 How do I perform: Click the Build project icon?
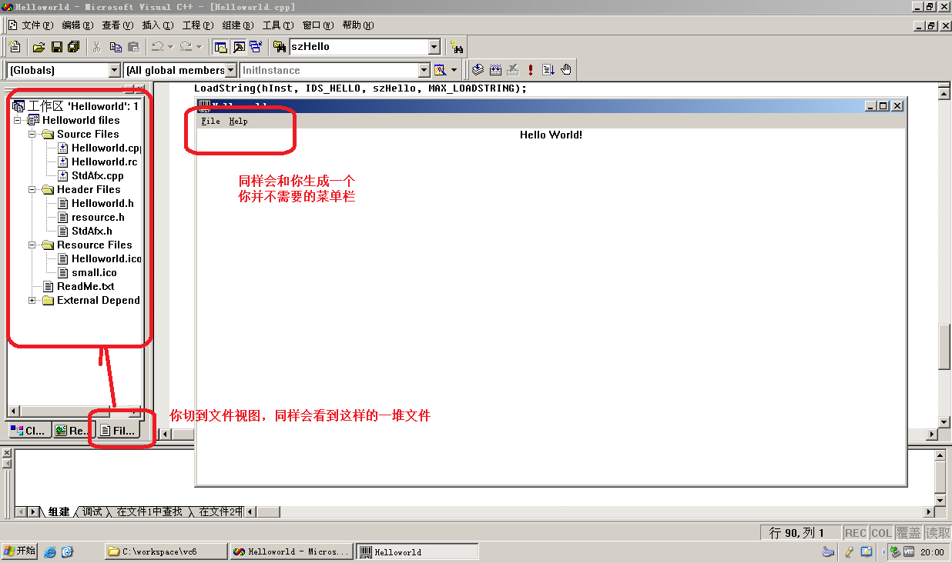(x=495, y=70)
